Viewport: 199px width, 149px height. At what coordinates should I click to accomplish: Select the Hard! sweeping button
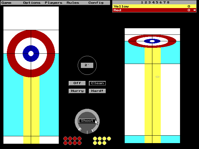(x=97, y=91)
